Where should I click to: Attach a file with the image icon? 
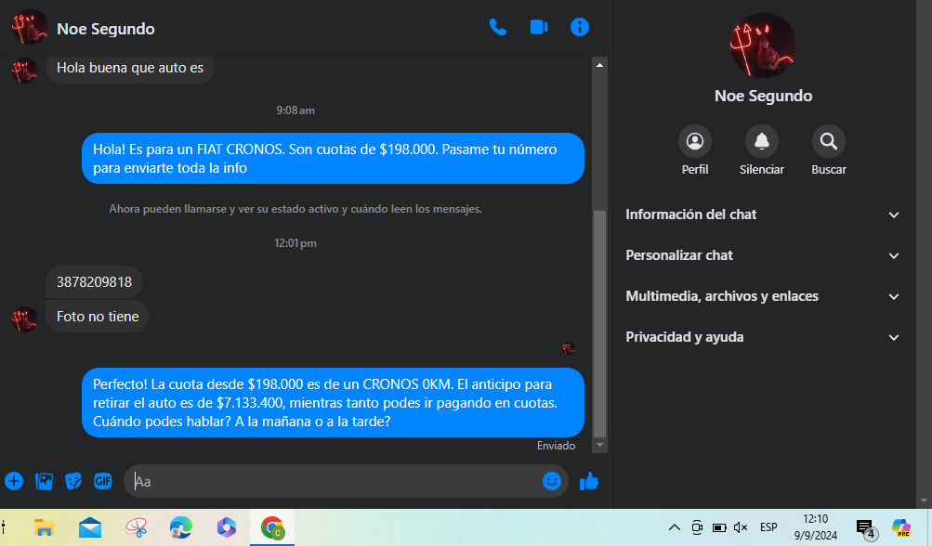point(44,481)
